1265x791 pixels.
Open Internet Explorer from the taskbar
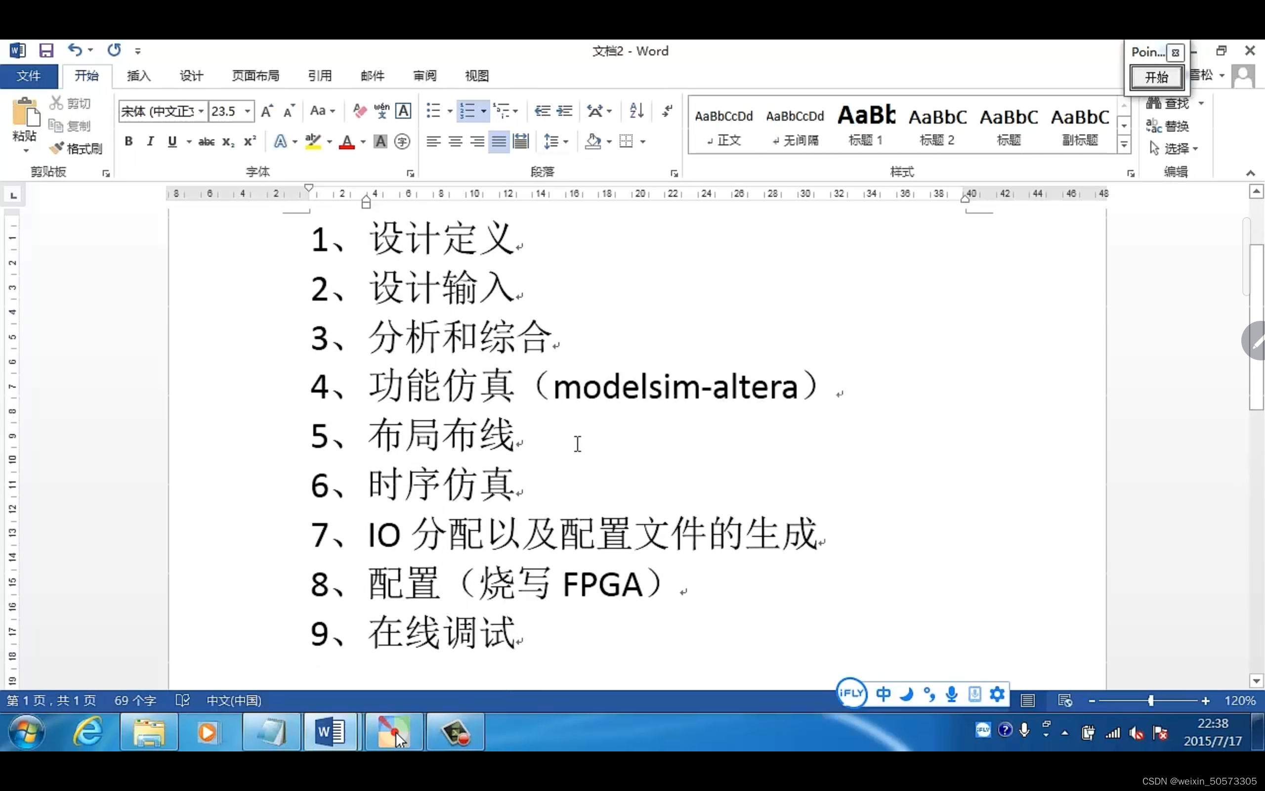[x=87, y=731]
